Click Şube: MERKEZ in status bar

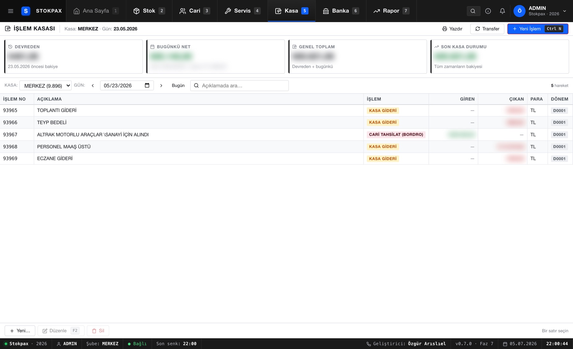[102, 344]
